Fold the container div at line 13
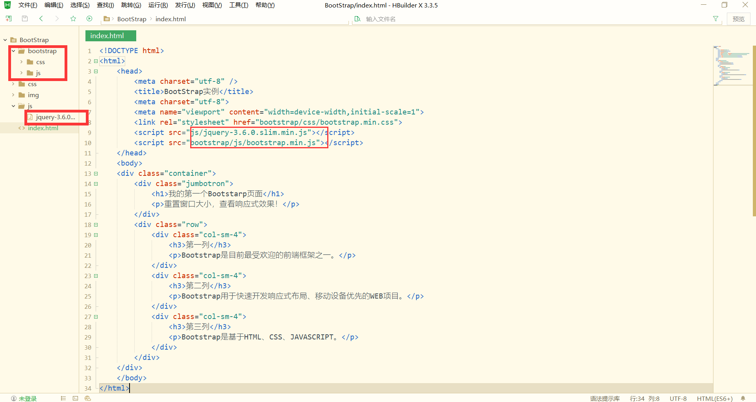Viewport: 756px width, 402px height. [x=96, y=173]
